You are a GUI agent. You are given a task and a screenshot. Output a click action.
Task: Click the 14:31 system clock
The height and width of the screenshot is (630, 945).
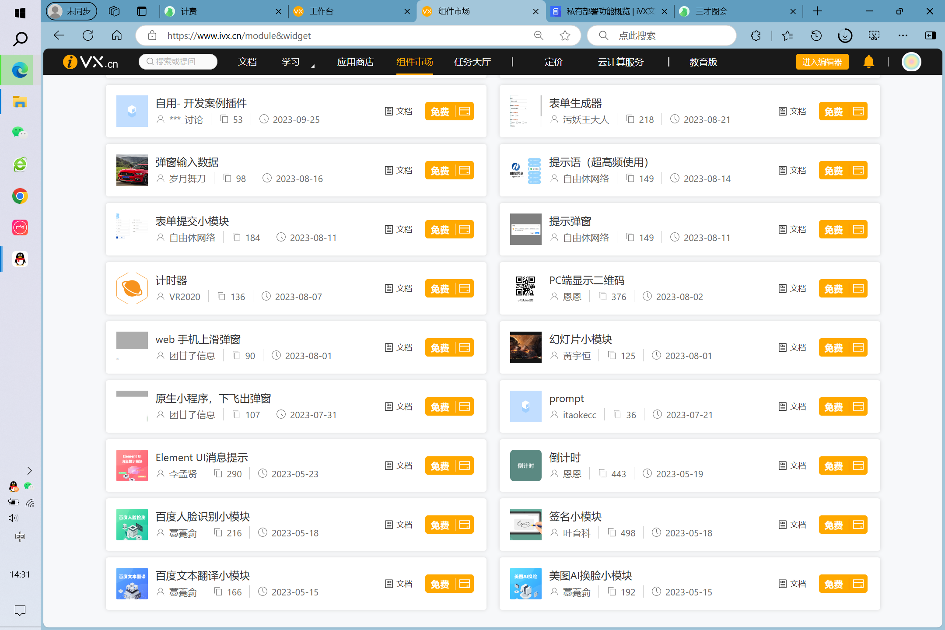point(20,574)
